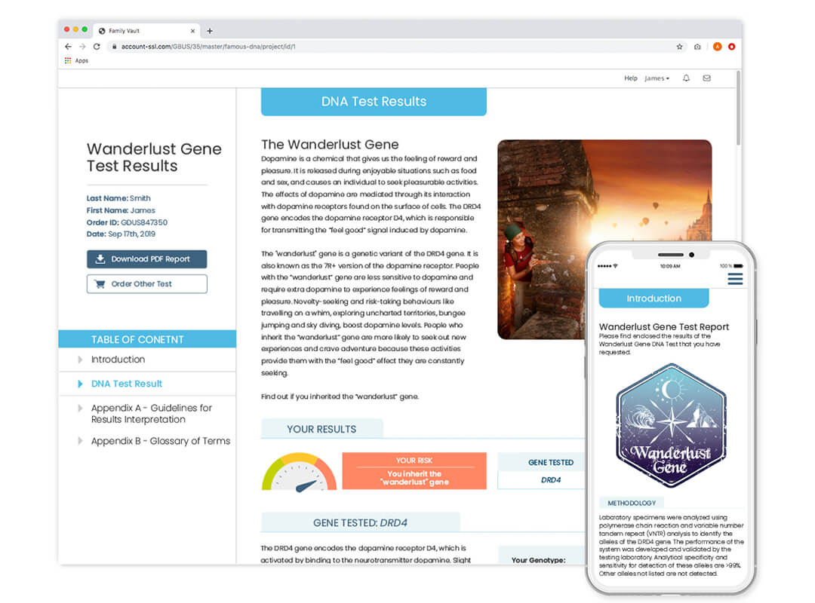Click the Wanderlust Gene Test Results title

[154, 158]
